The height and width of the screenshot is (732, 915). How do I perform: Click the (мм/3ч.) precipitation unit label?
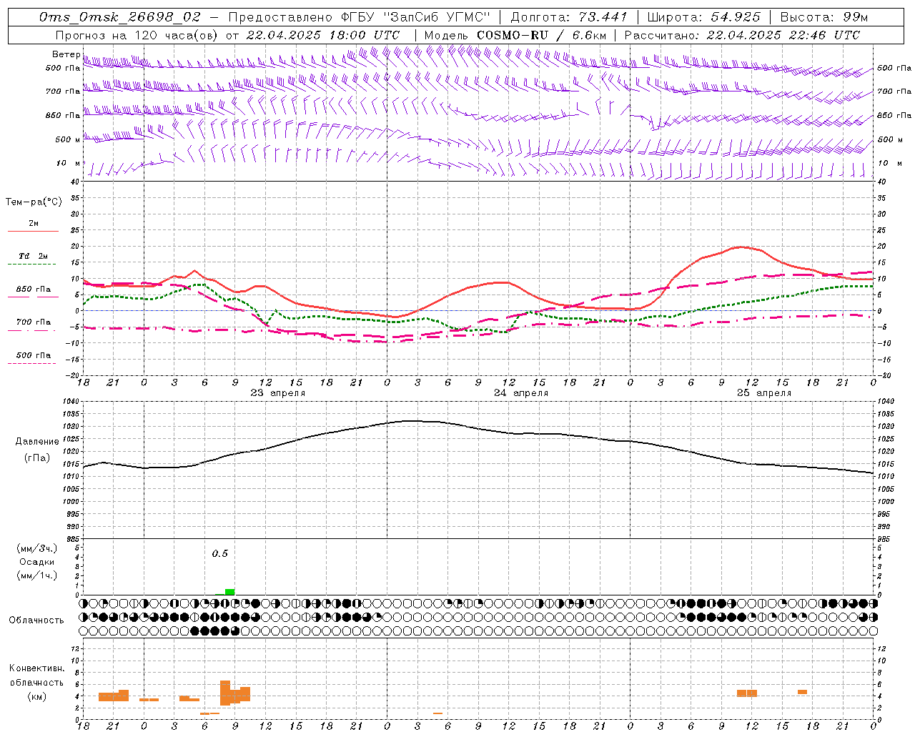37,548
